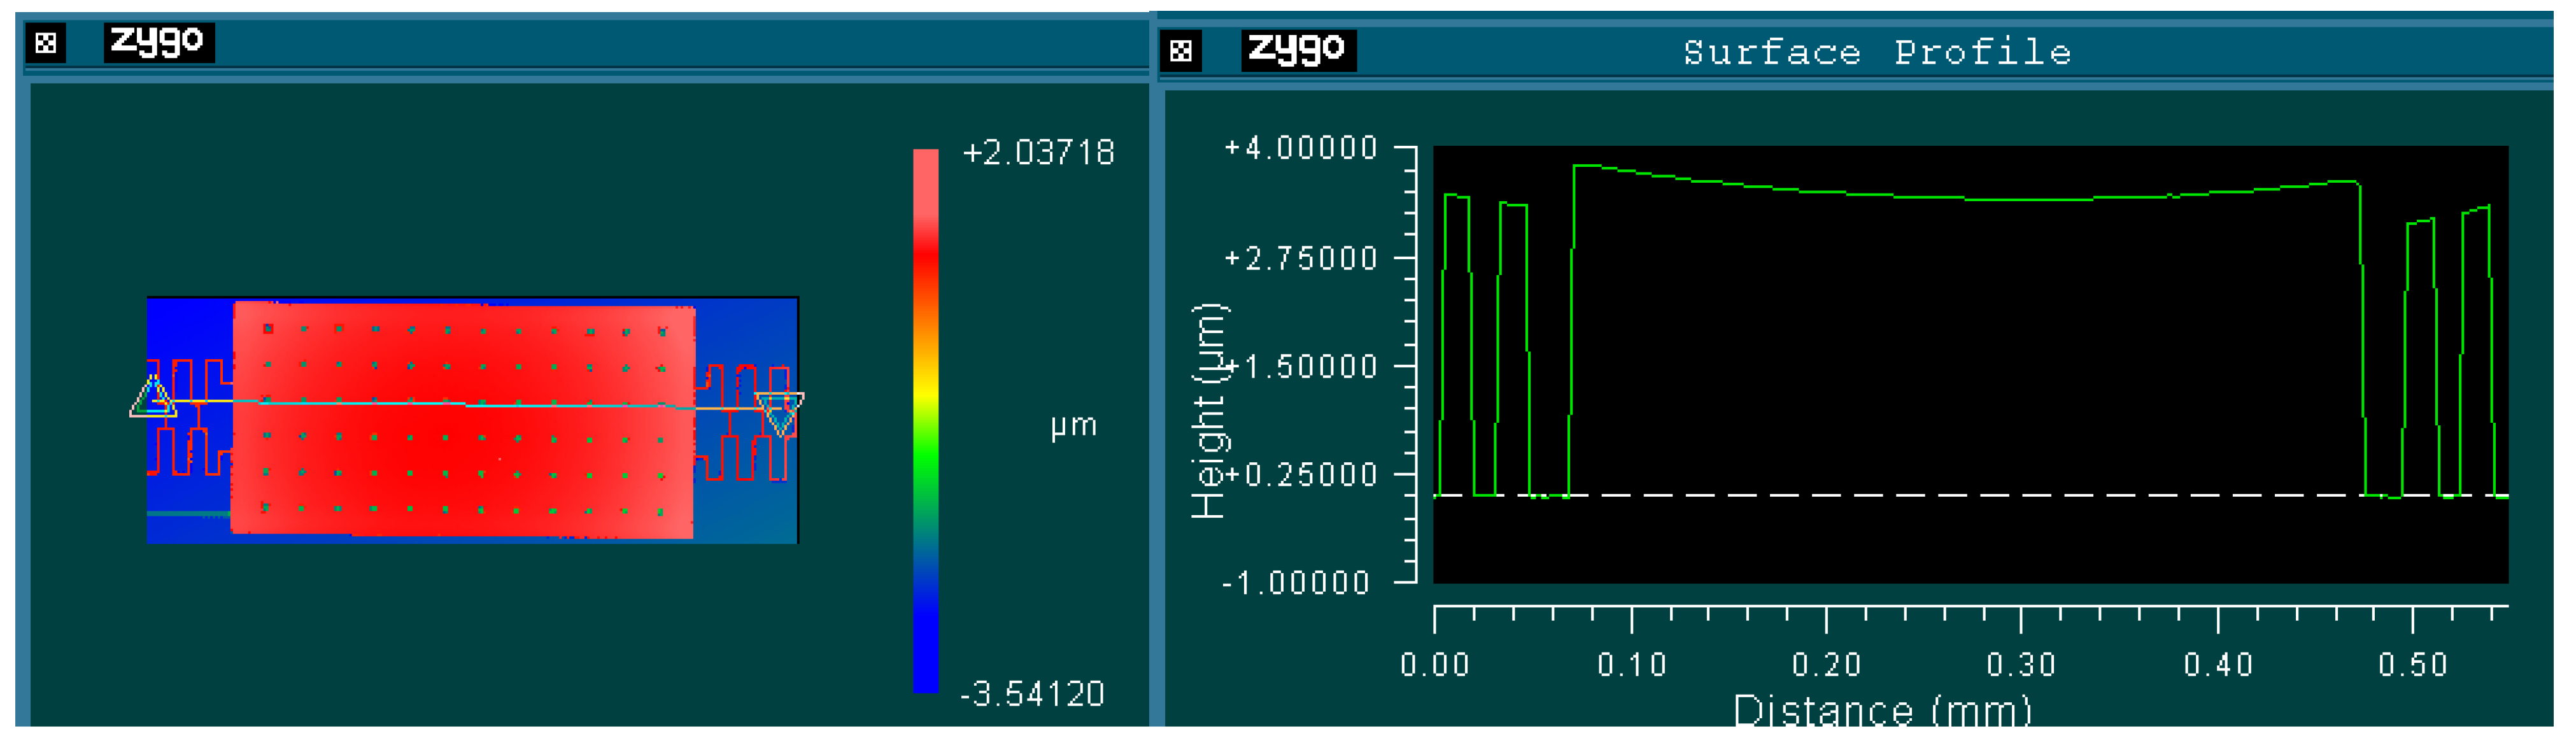Image resolution: width=2576 pixels, height=745 pixels.
Task: Click the left window's control menu box icon
Action: [x=45, y=43]
